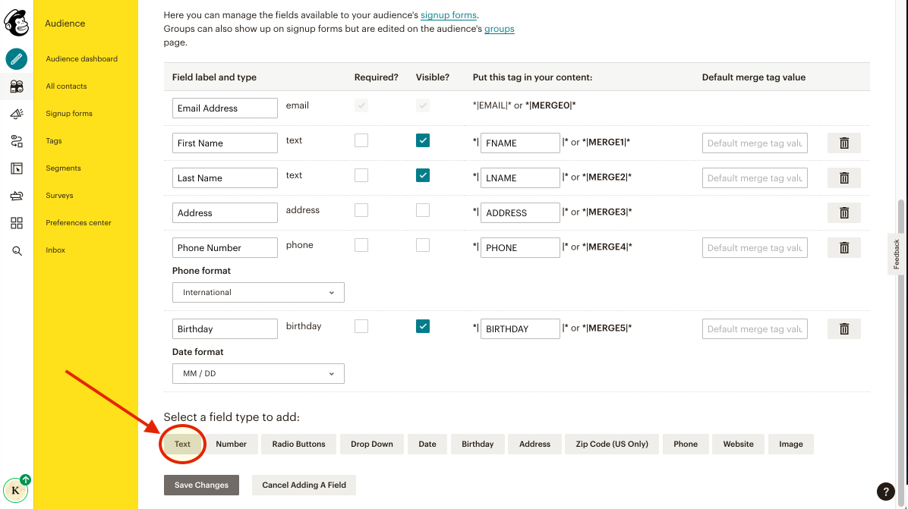Open the Campaigns megaphone icon
The height and width of the screenshot is (509, 908).
(x=17, y=113)
